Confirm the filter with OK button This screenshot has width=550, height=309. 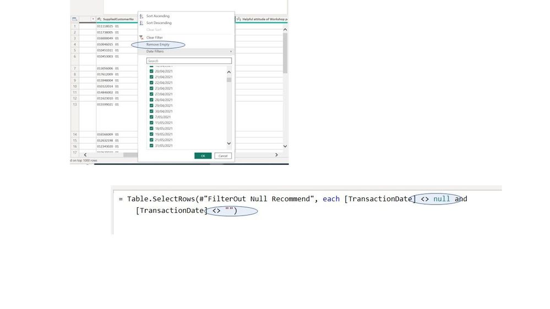coord(203,156)
